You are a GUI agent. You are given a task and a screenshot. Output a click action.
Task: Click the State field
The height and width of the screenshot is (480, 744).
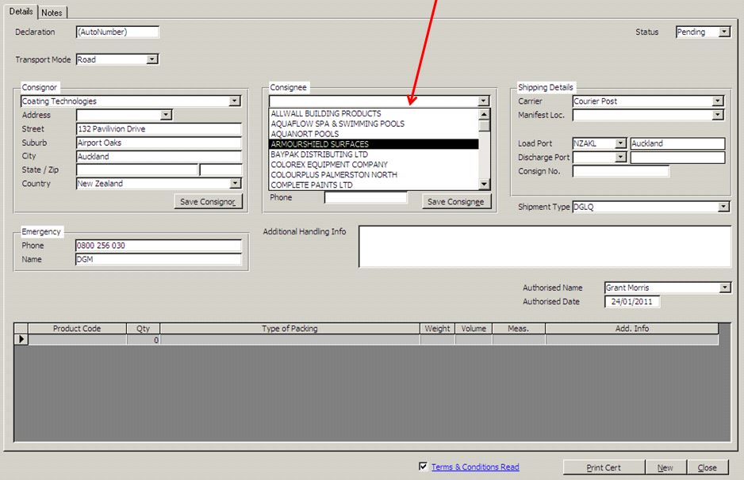pyautogui.click(x=137, y=170)
